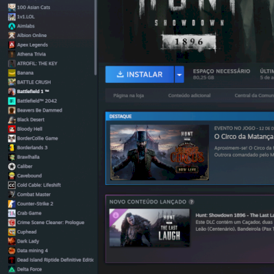Open the BorderCollie Game icon

click(12, 138)
